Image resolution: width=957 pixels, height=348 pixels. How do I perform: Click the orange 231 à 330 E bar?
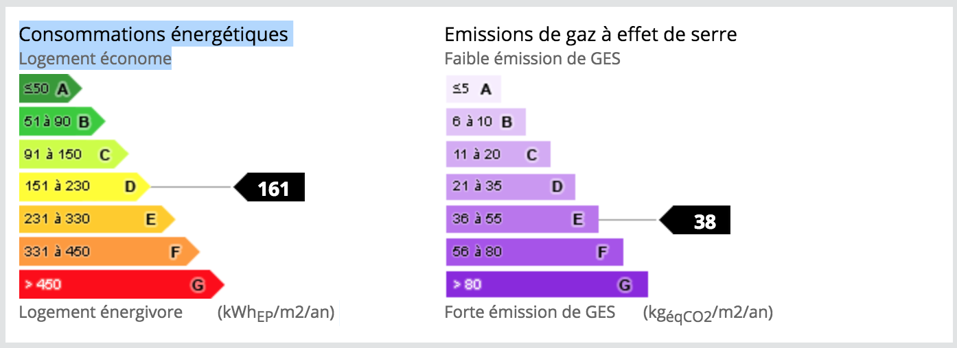[x=97, y=219]
